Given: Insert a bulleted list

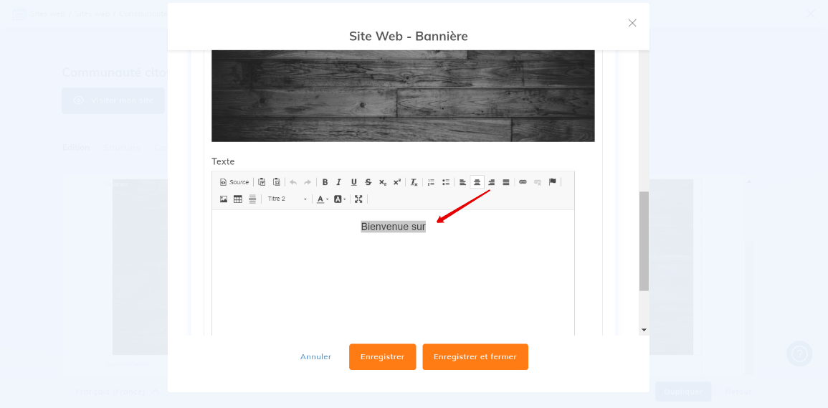Looking at the screenshot, I should [x=445, y=182].
